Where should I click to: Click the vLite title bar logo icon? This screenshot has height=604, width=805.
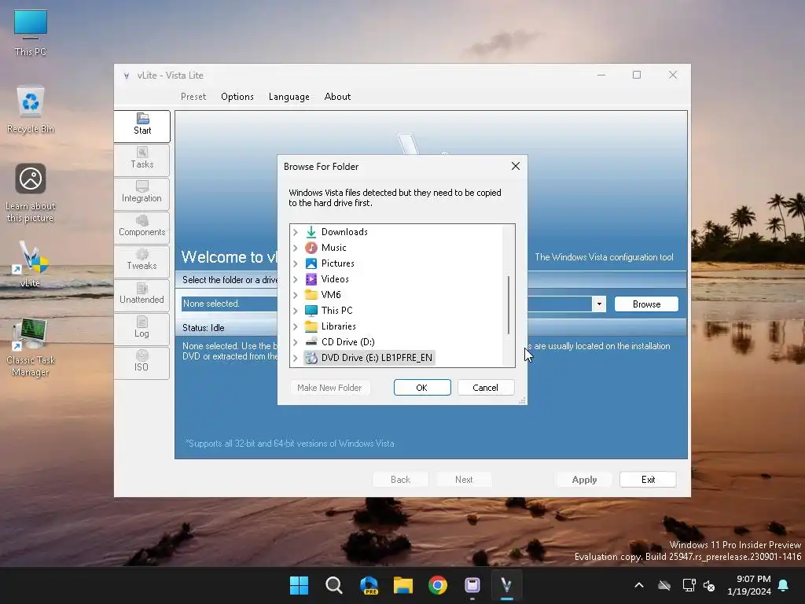pyautogui.click(x=127, y=75)
